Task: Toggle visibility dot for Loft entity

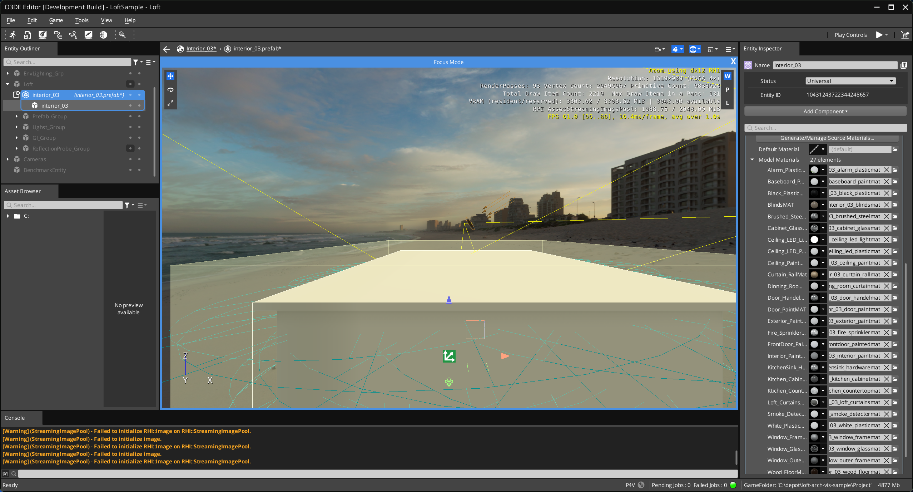Action: tap(130, 84)
